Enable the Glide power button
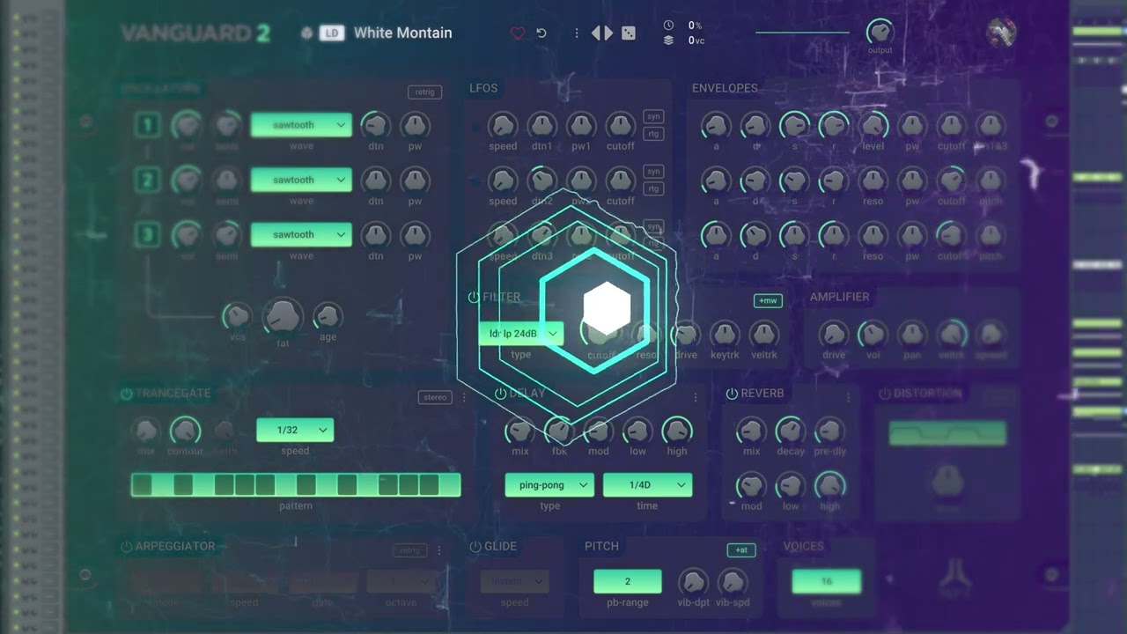Viewport: 1127px width, 634px height. click(x=475, y=547)
